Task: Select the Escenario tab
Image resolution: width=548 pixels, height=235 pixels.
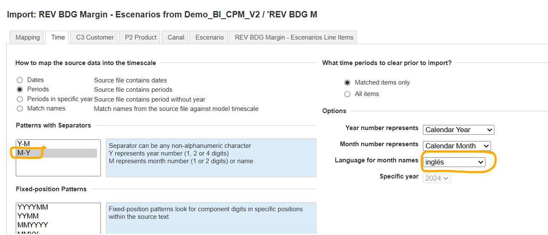Action: 209,37
